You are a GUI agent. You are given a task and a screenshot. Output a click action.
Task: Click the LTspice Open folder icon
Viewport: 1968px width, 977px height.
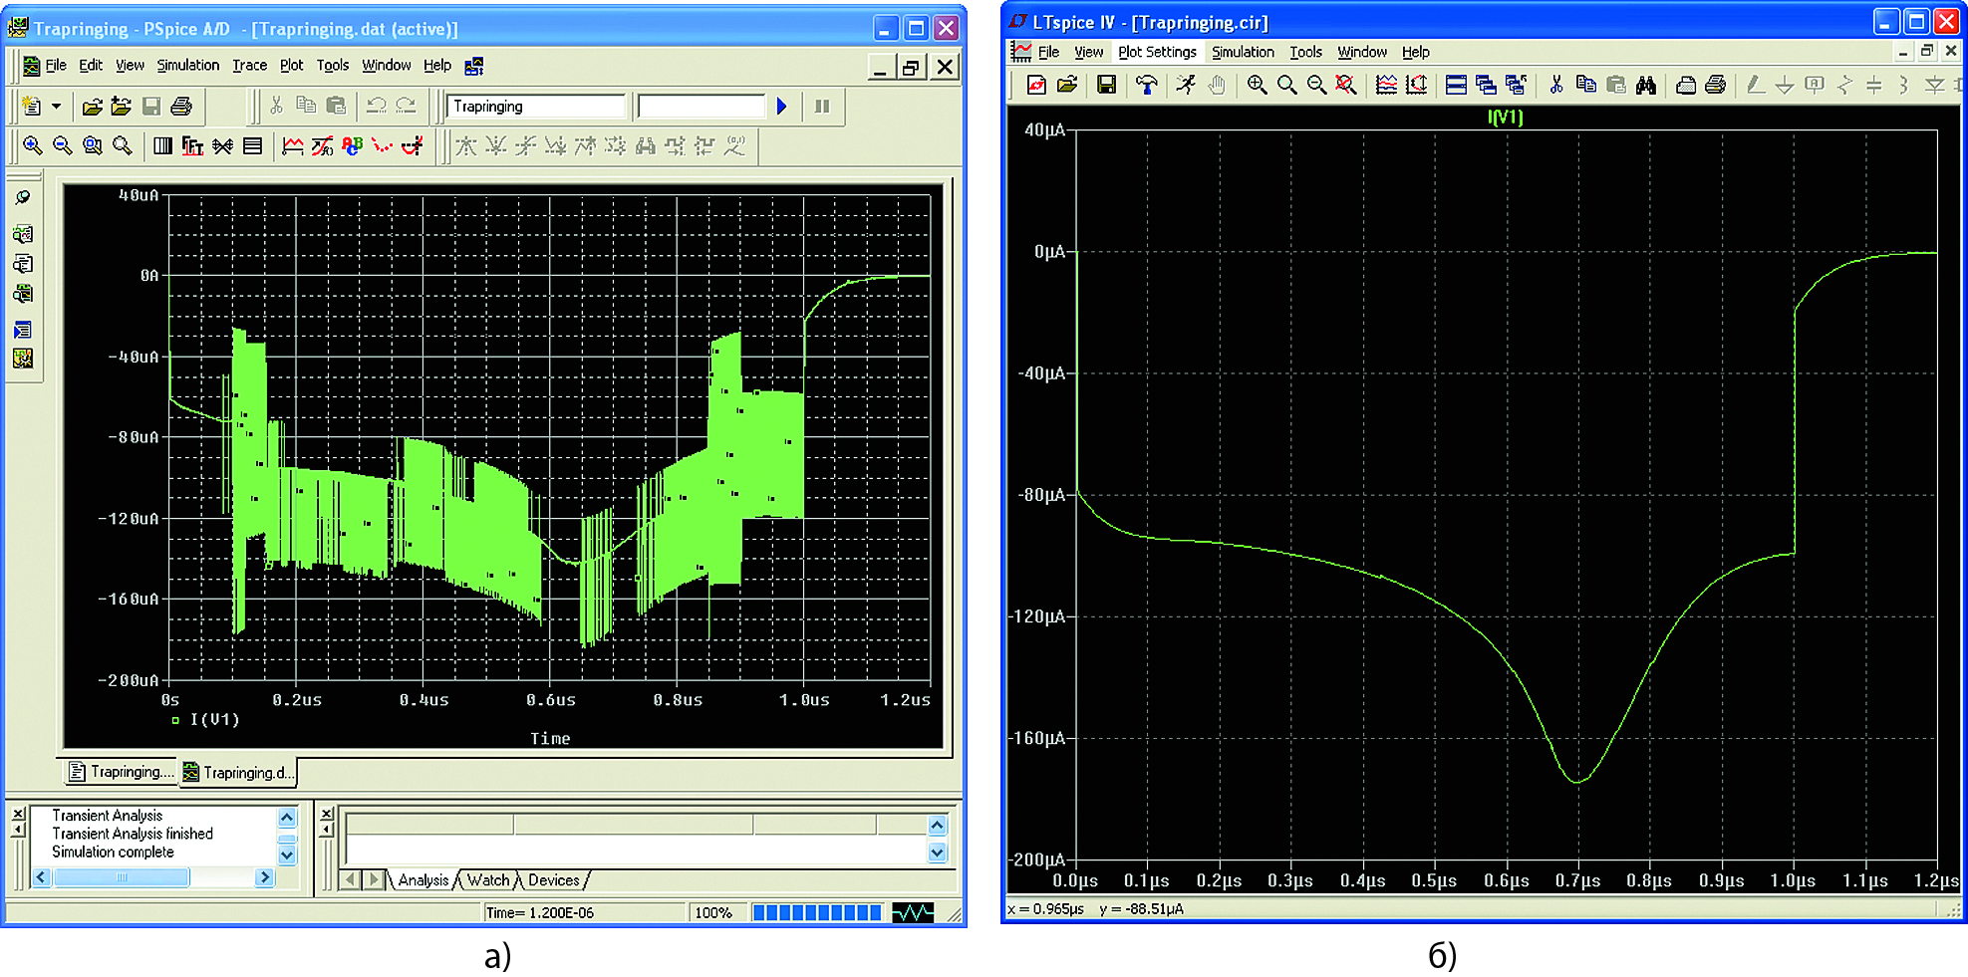(1067, 85)
